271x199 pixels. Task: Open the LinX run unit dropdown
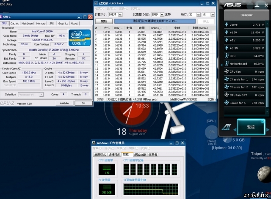(213, 15)
